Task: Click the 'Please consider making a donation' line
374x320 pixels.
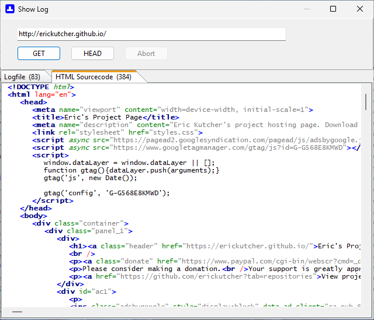Action: click(x=214, y=269)
